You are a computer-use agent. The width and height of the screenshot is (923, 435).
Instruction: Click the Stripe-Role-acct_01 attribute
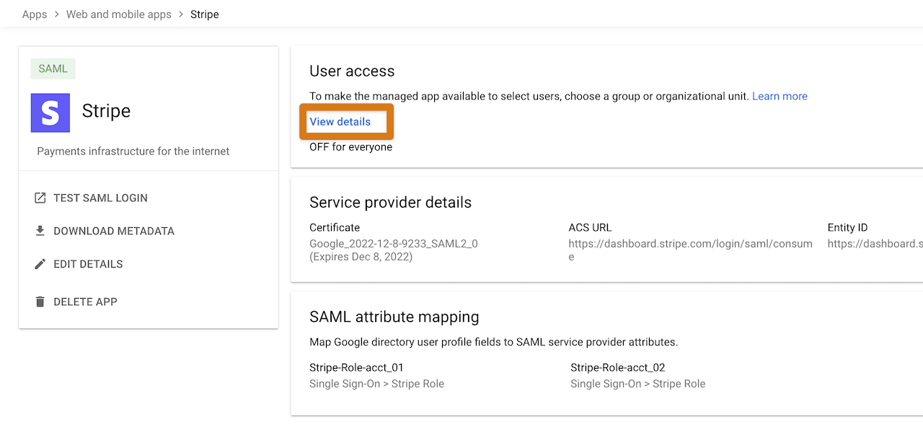click(x=356, y=367)
